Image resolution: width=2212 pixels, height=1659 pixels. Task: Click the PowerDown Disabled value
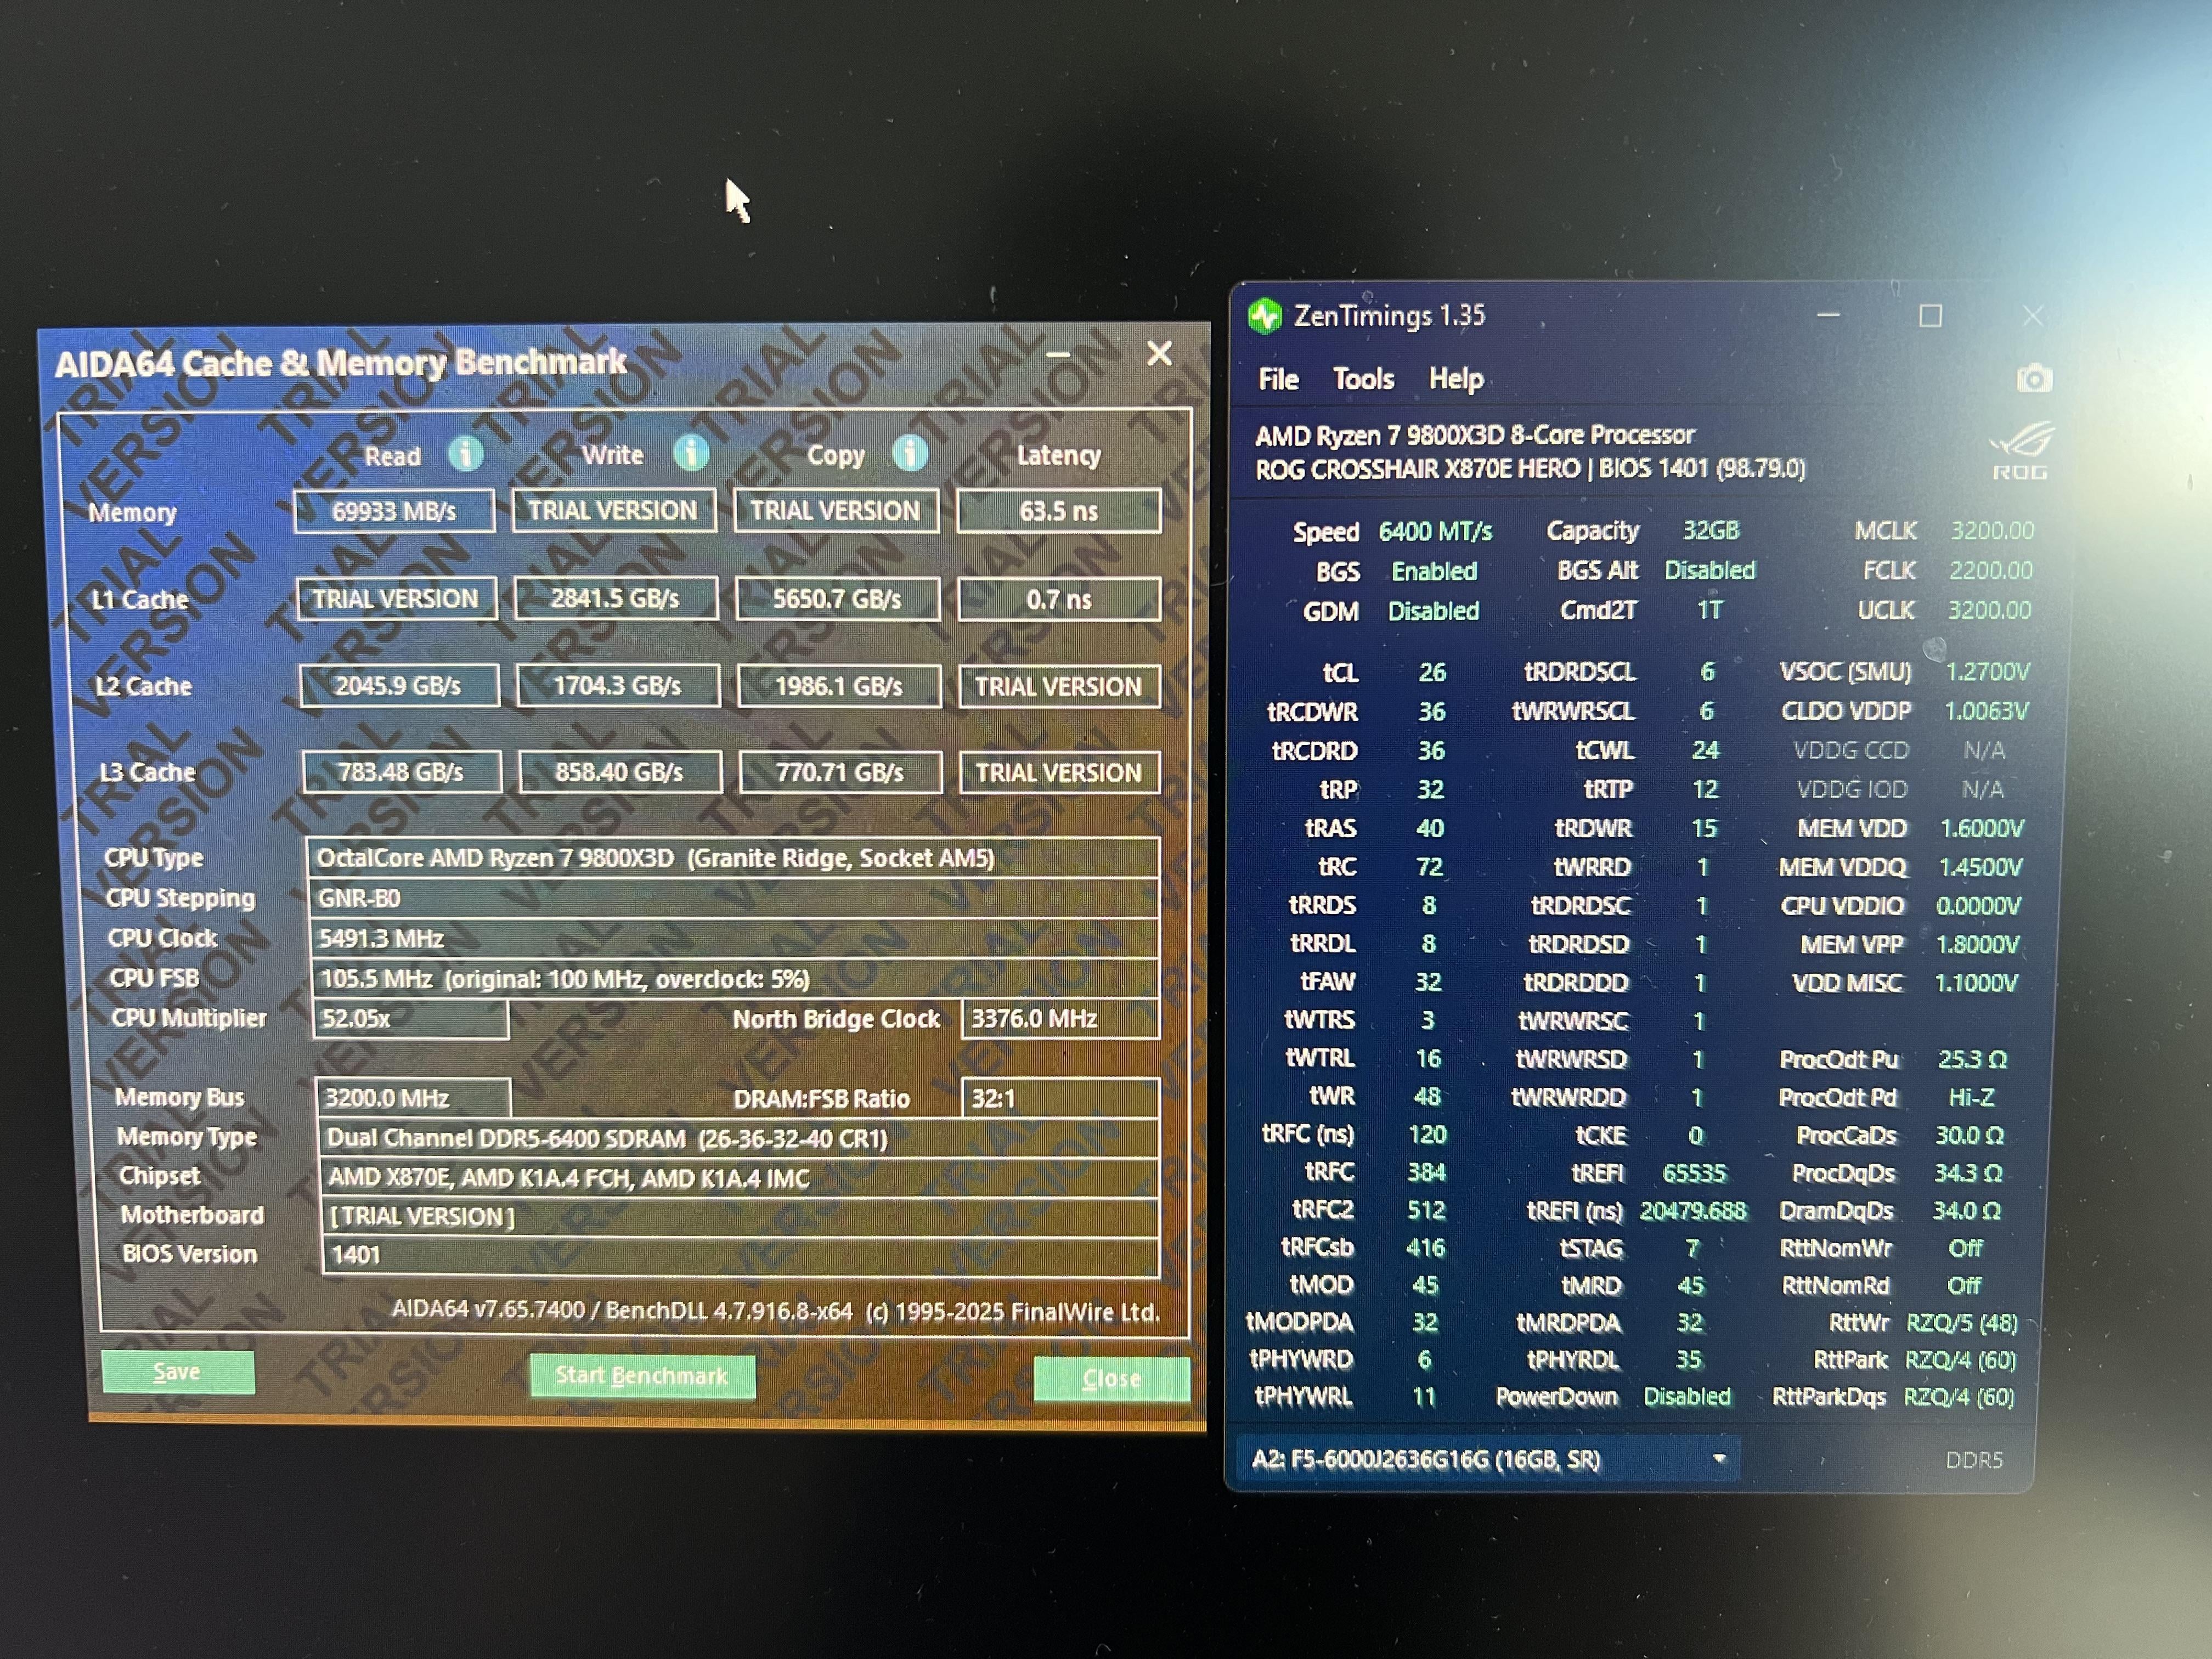(1687, 1397)
